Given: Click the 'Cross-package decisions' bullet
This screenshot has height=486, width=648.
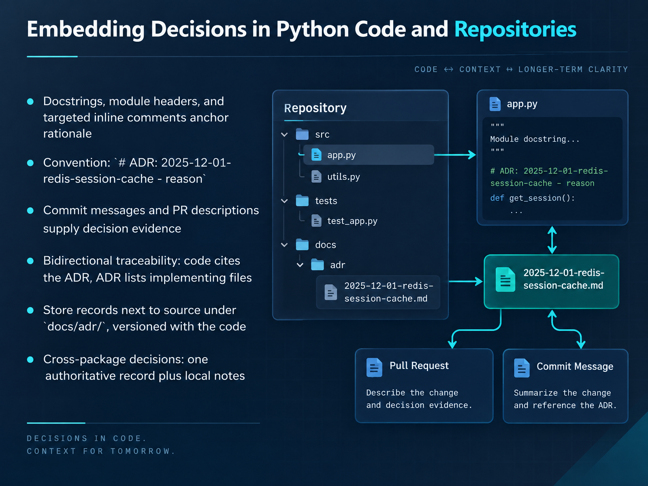Looking at the screenshot, I should pyautogui.click(x=144, y=368).
